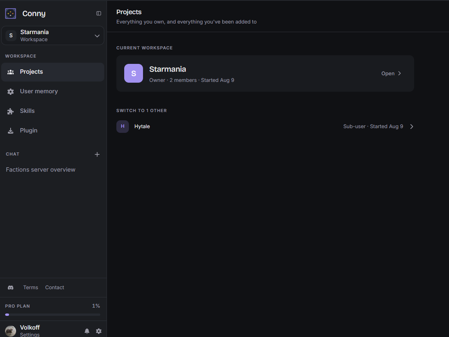The image size is (449, 337).
Task: Switch to the Hytale workspace
Action: 265,126
